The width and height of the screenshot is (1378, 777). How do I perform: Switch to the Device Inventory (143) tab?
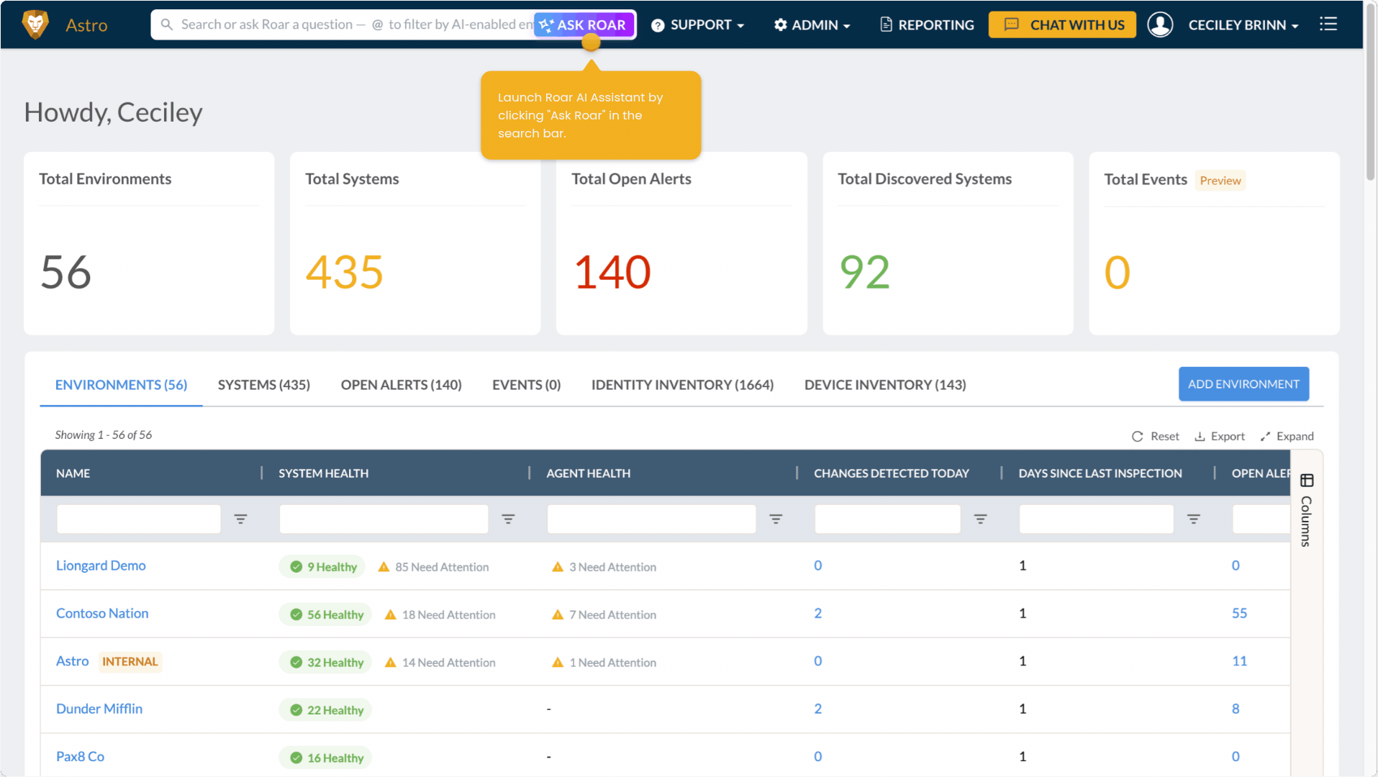click(885, 385)
